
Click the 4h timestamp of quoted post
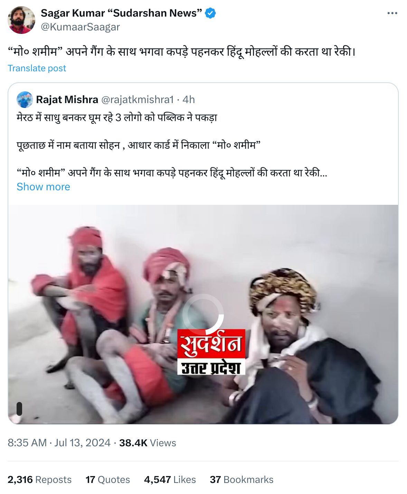(x=189, y=100)
